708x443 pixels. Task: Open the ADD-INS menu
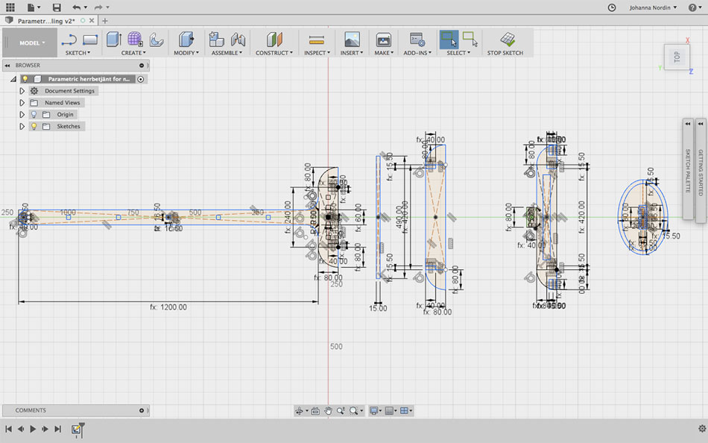coord(417,53)
